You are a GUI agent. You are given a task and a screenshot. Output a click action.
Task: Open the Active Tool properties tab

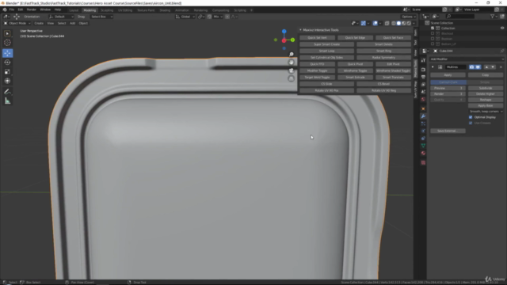coord(423,60)
